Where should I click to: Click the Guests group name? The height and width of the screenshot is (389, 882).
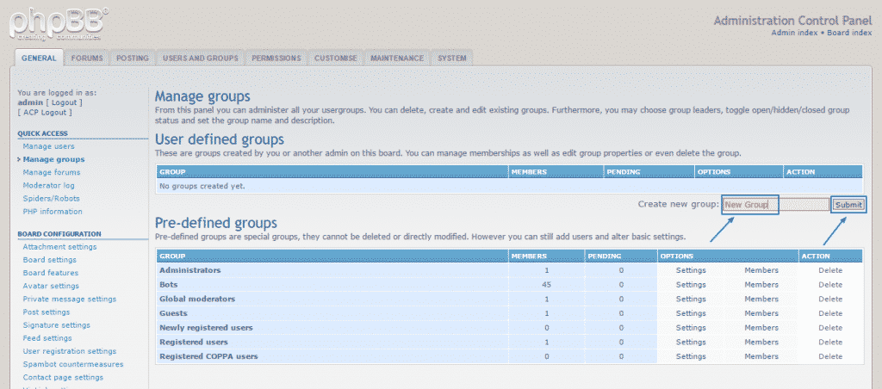[173, 313]
